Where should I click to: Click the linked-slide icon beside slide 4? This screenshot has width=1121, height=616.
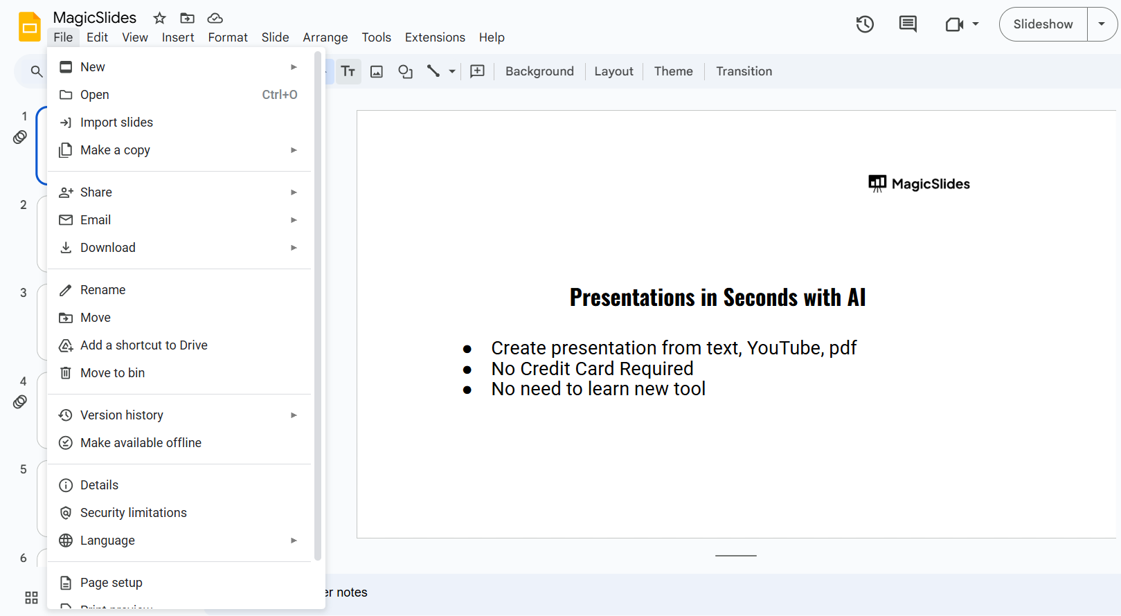[20, 401]
